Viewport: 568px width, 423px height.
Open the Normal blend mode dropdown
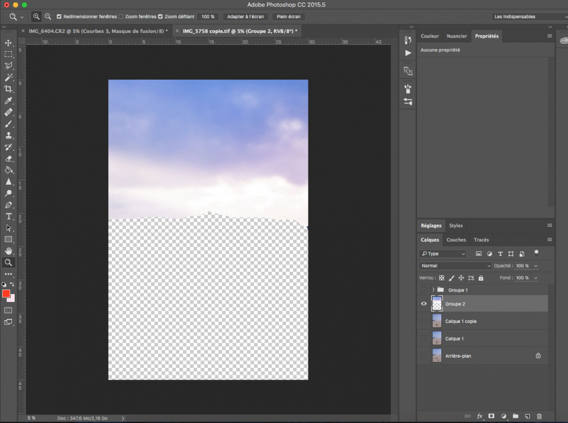click(456, 266)
